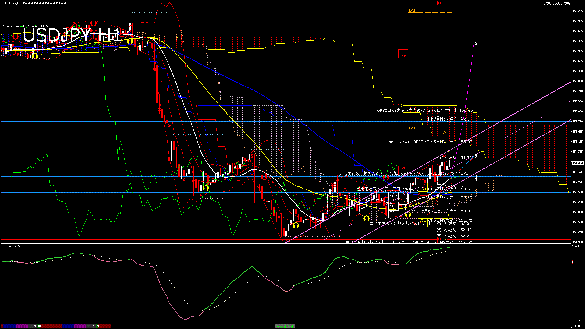Click the 1/30 date segment in session bar
Viewport: 585px width, 329px height.
(x=37, y=326)
